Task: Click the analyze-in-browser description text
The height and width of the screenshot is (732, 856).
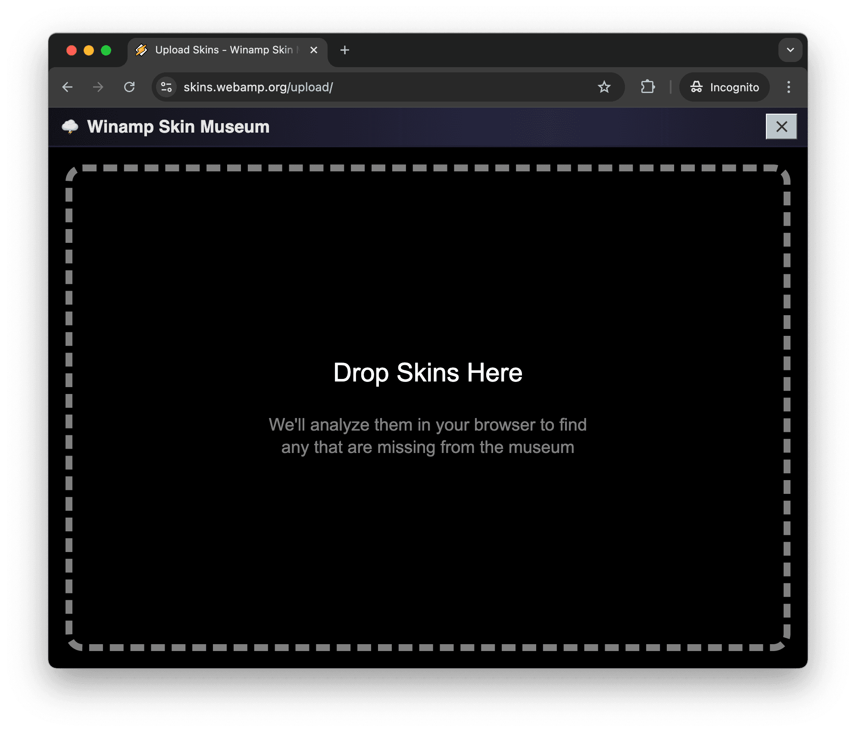Action: point(428,436)
